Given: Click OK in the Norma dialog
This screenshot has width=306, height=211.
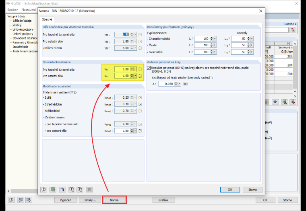Looking at the screenshot, I should (x=230, y=190).
